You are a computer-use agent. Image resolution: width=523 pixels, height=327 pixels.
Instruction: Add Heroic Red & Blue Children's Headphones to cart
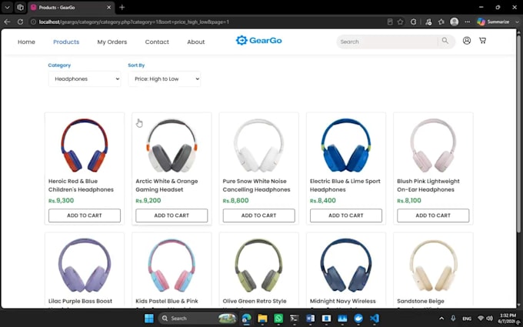click(85, 215)
